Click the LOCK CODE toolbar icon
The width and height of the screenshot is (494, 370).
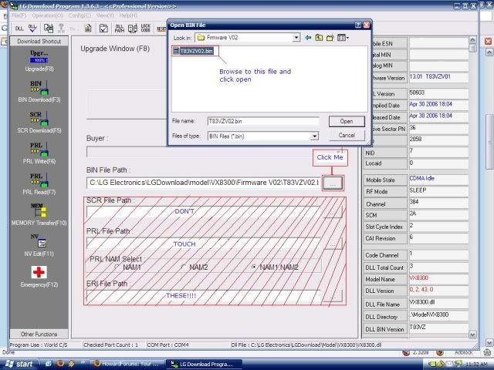tap(146, 29)
